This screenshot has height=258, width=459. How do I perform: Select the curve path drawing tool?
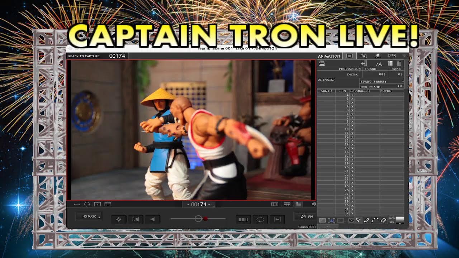click(x=375, y=220)
